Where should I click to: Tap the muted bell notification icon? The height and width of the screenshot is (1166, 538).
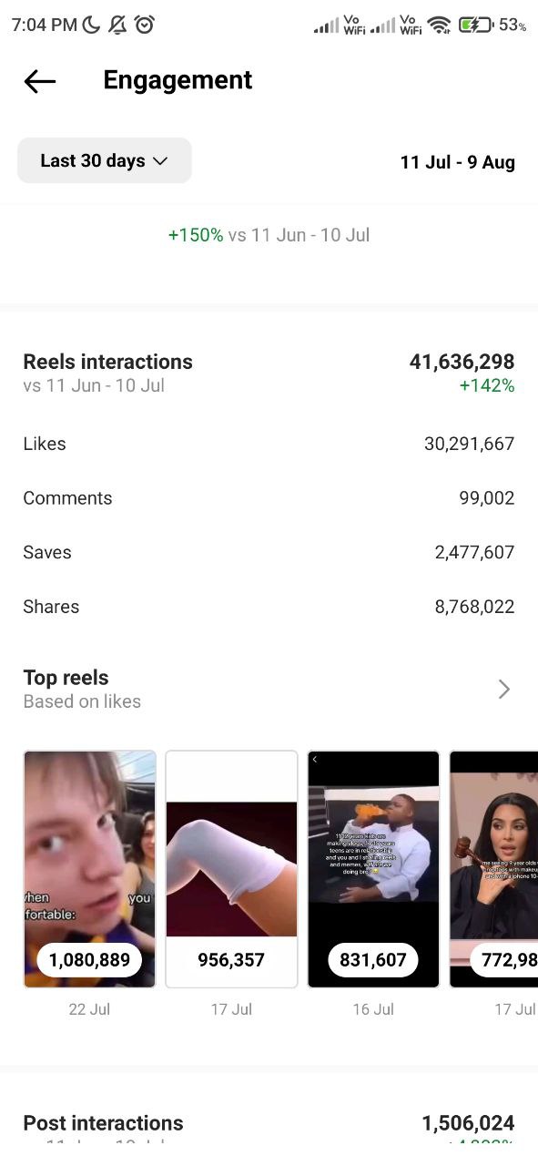(x=117, y=26)
